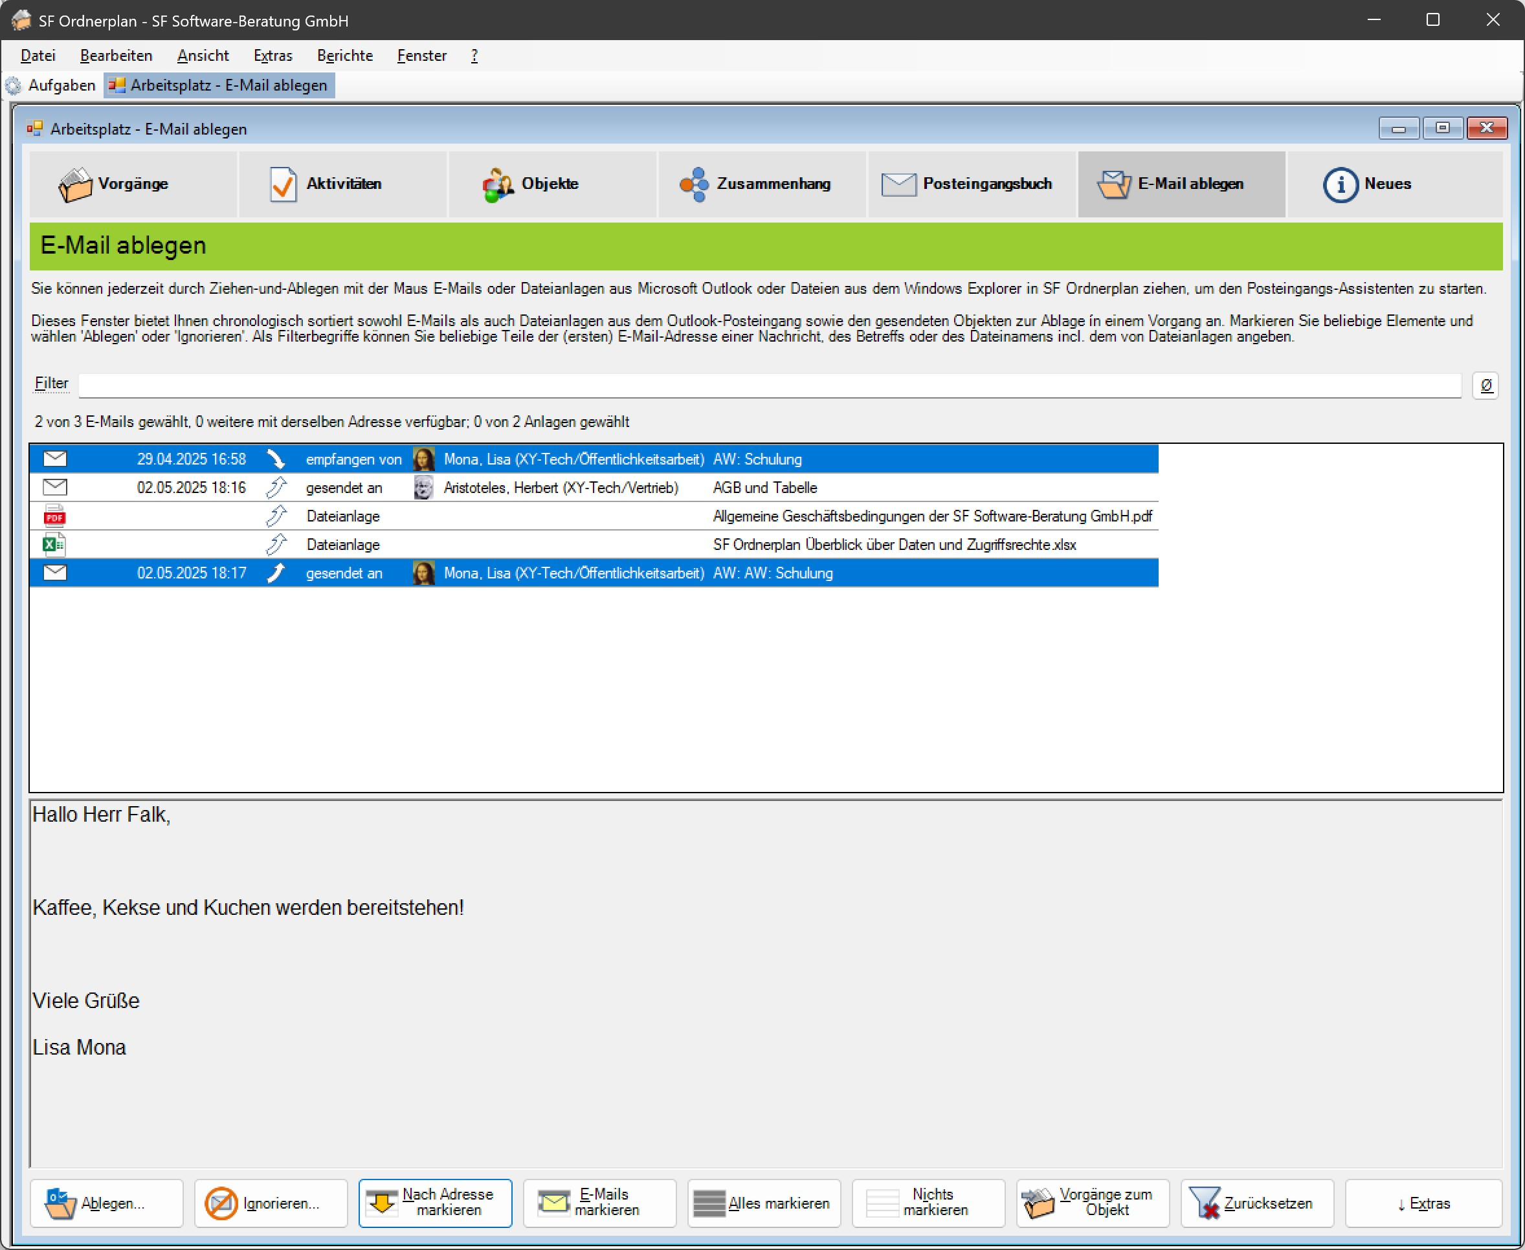The width and height of the screenshot is (1525, 1250).
Task: Click the PDF attachment icon
Action: 55,516
